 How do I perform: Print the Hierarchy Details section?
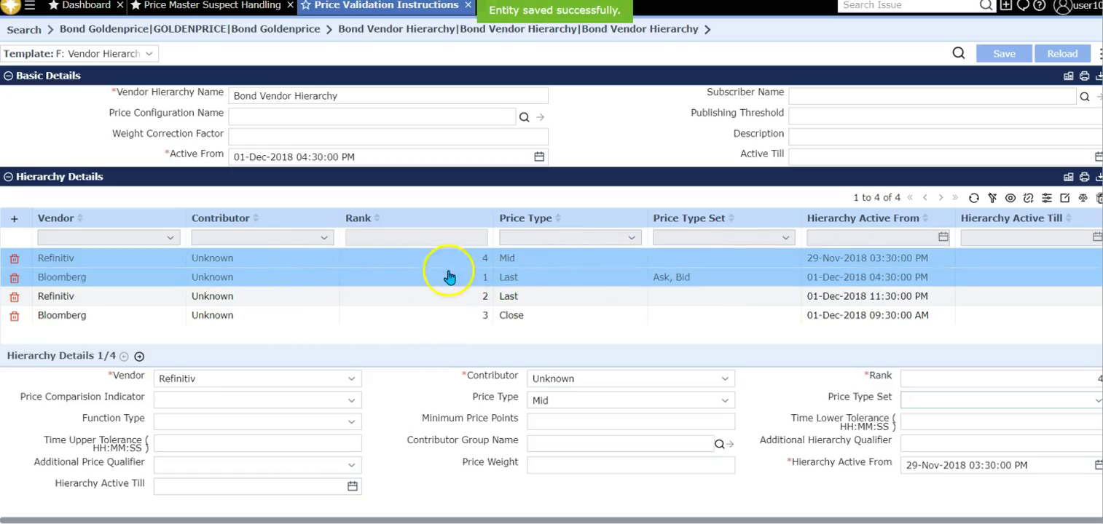[1084, 177]
